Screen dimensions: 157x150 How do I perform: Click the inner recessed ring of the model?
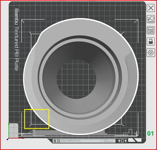(x=80, y=41)
